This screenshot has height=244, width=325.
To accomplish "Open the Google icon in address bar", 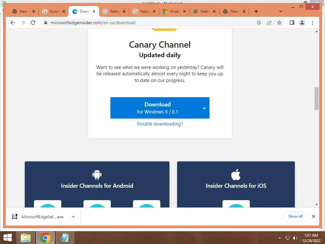I will coord(259,23).
